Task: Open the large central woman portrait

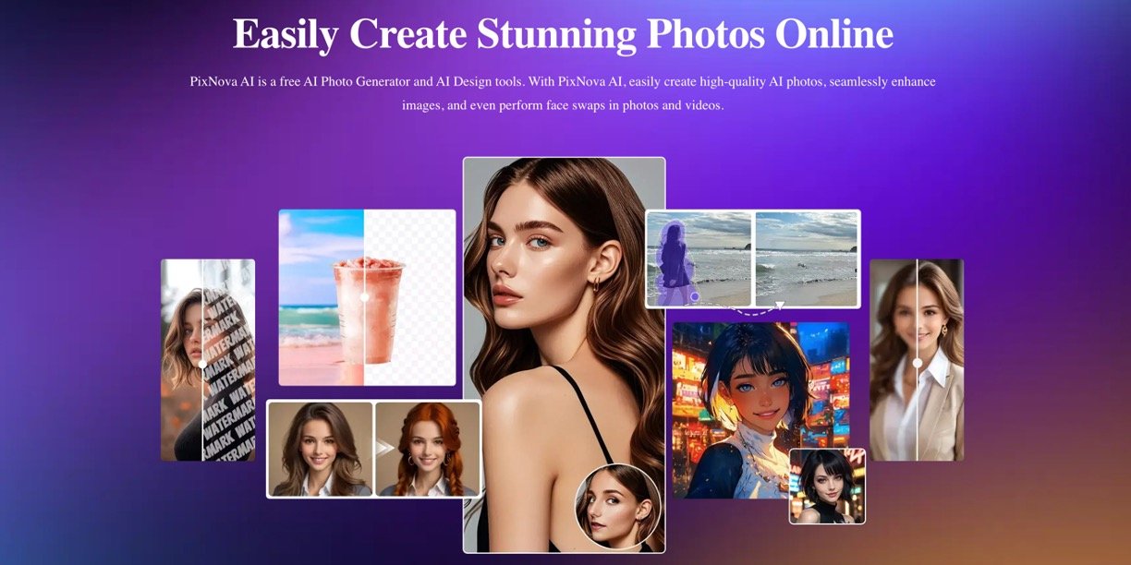Action: coord(564,355)
